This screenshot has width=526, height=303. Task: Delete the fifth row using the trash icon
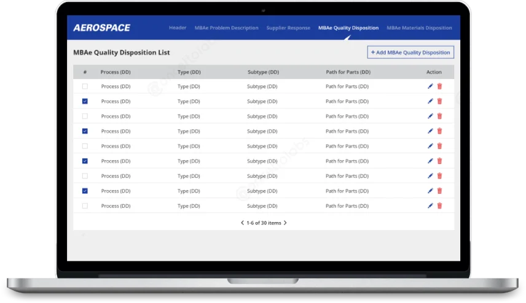[x=439, y=146]
